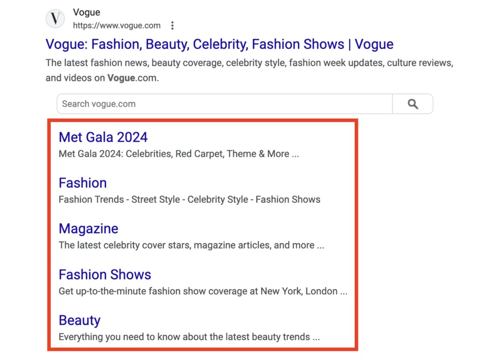Open the three-dot menu beside vogue.com URL
496x358 pixels.
tap(172, 26)
